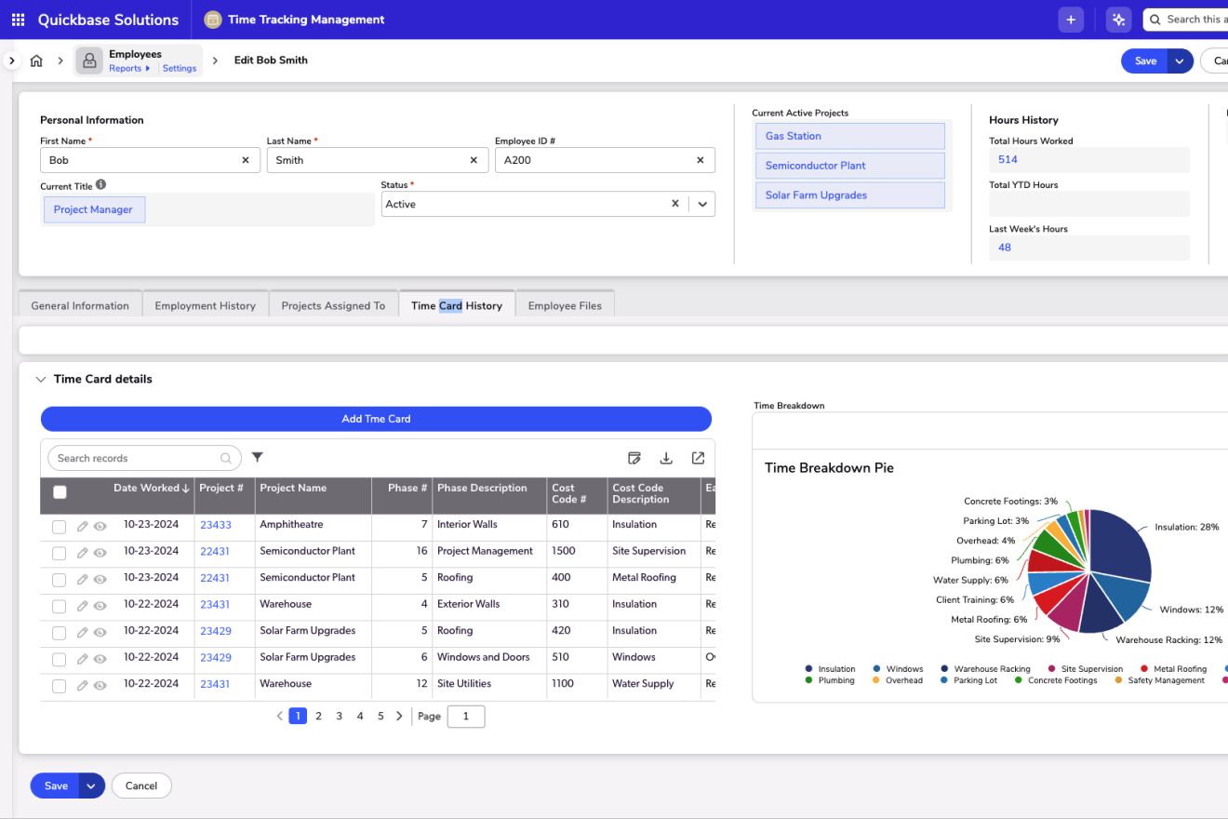Viewport: 1228px width, 819px height.
Task: Click the download export icon above table
Action: tap(666, 458)
